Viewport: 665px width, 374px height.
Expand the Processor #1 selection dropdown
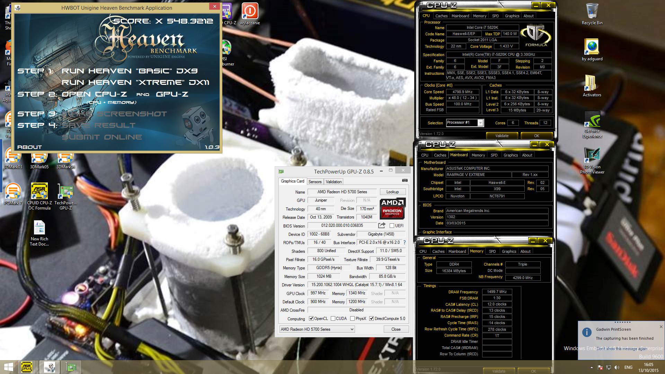point(480,123)
